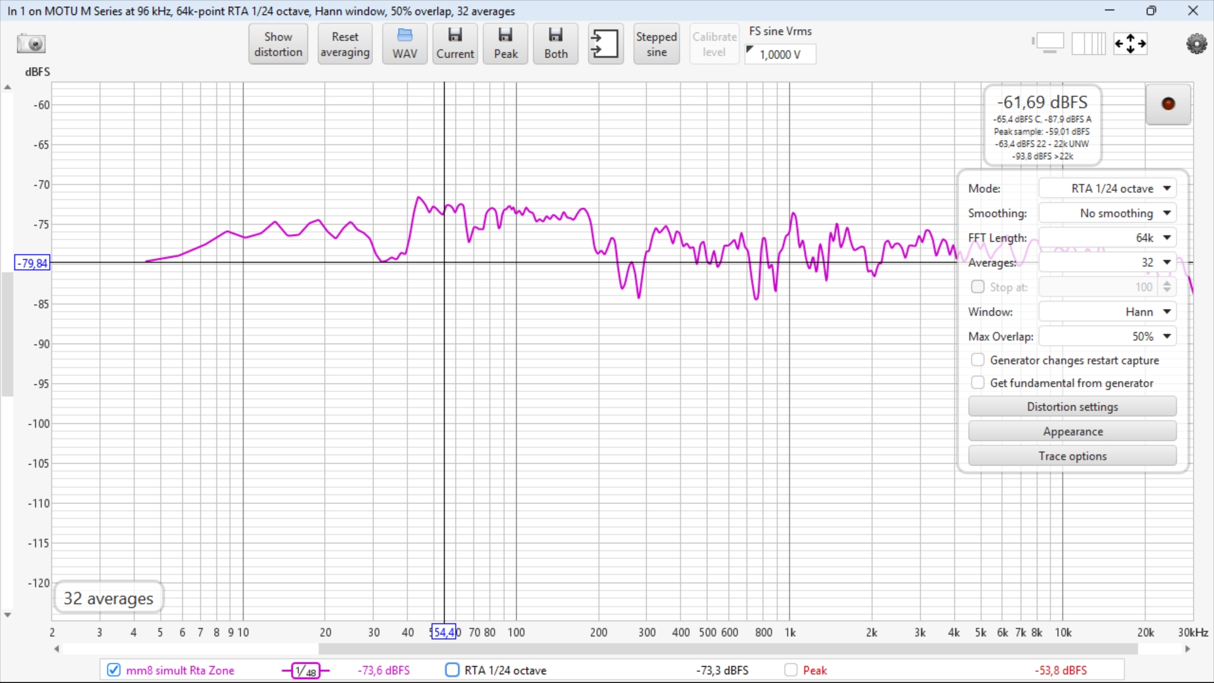The height and width of the screenshot is (683, 1214).
Task: Enable Peak trace checkbox
Action: tap(791, 670)
